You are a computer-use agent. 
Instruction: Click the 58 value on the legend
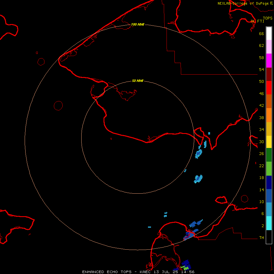(262, 58)
